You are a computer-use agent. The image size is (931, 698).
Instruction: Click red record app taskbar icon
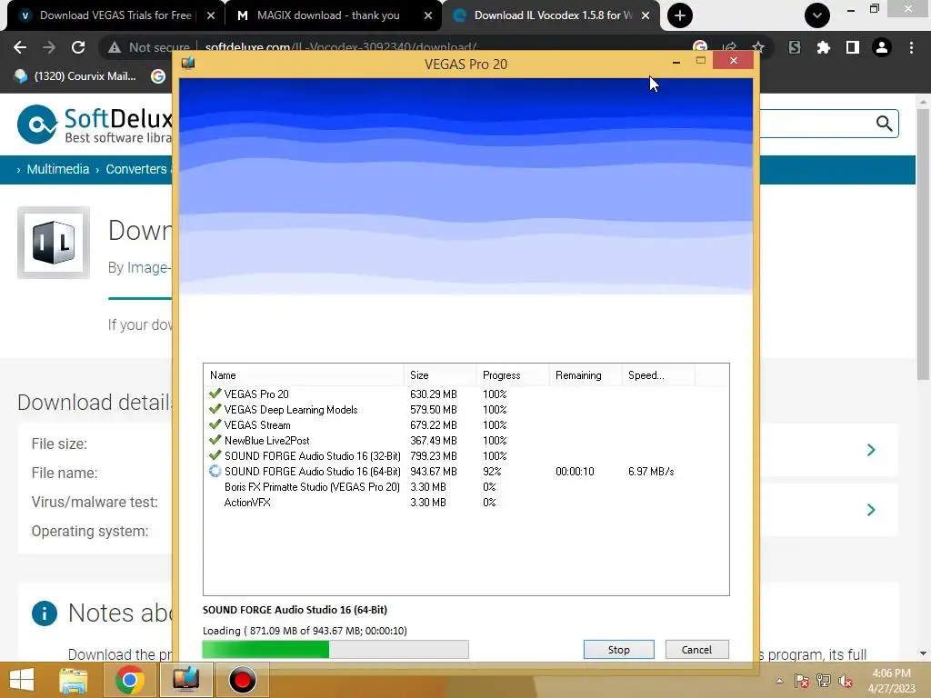242,680
